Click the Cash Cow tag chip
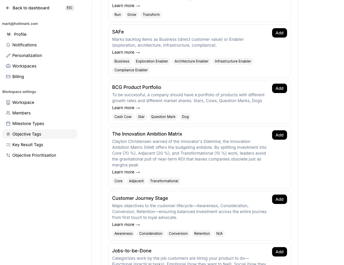Screen dimensions: 344x265 tap(123, 117)
